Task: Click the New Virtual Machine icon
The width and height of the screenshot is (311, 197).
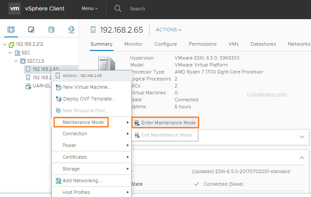Action: tap(59, 87)
